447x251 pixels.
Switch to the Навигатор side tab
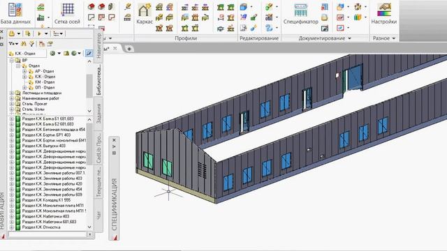(98, 45)
